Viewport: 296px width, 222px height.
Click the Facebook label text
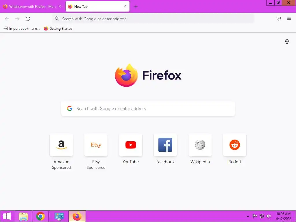click(x=165, y=162)
